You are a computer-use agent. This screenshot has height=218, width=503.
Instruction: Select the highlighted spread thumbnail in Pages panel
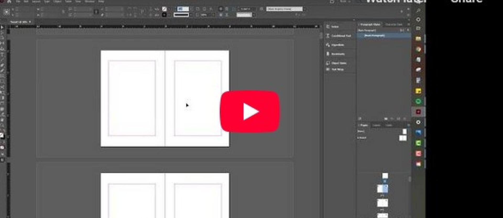(x=382, y=189)
